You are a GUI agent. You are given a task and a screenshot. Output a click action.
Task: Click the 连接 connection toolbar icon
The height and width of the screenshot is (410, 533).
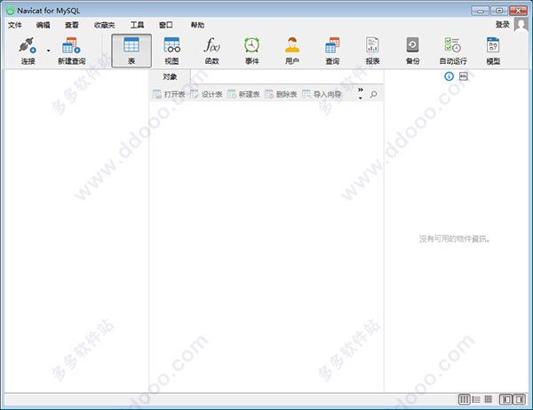28,51
